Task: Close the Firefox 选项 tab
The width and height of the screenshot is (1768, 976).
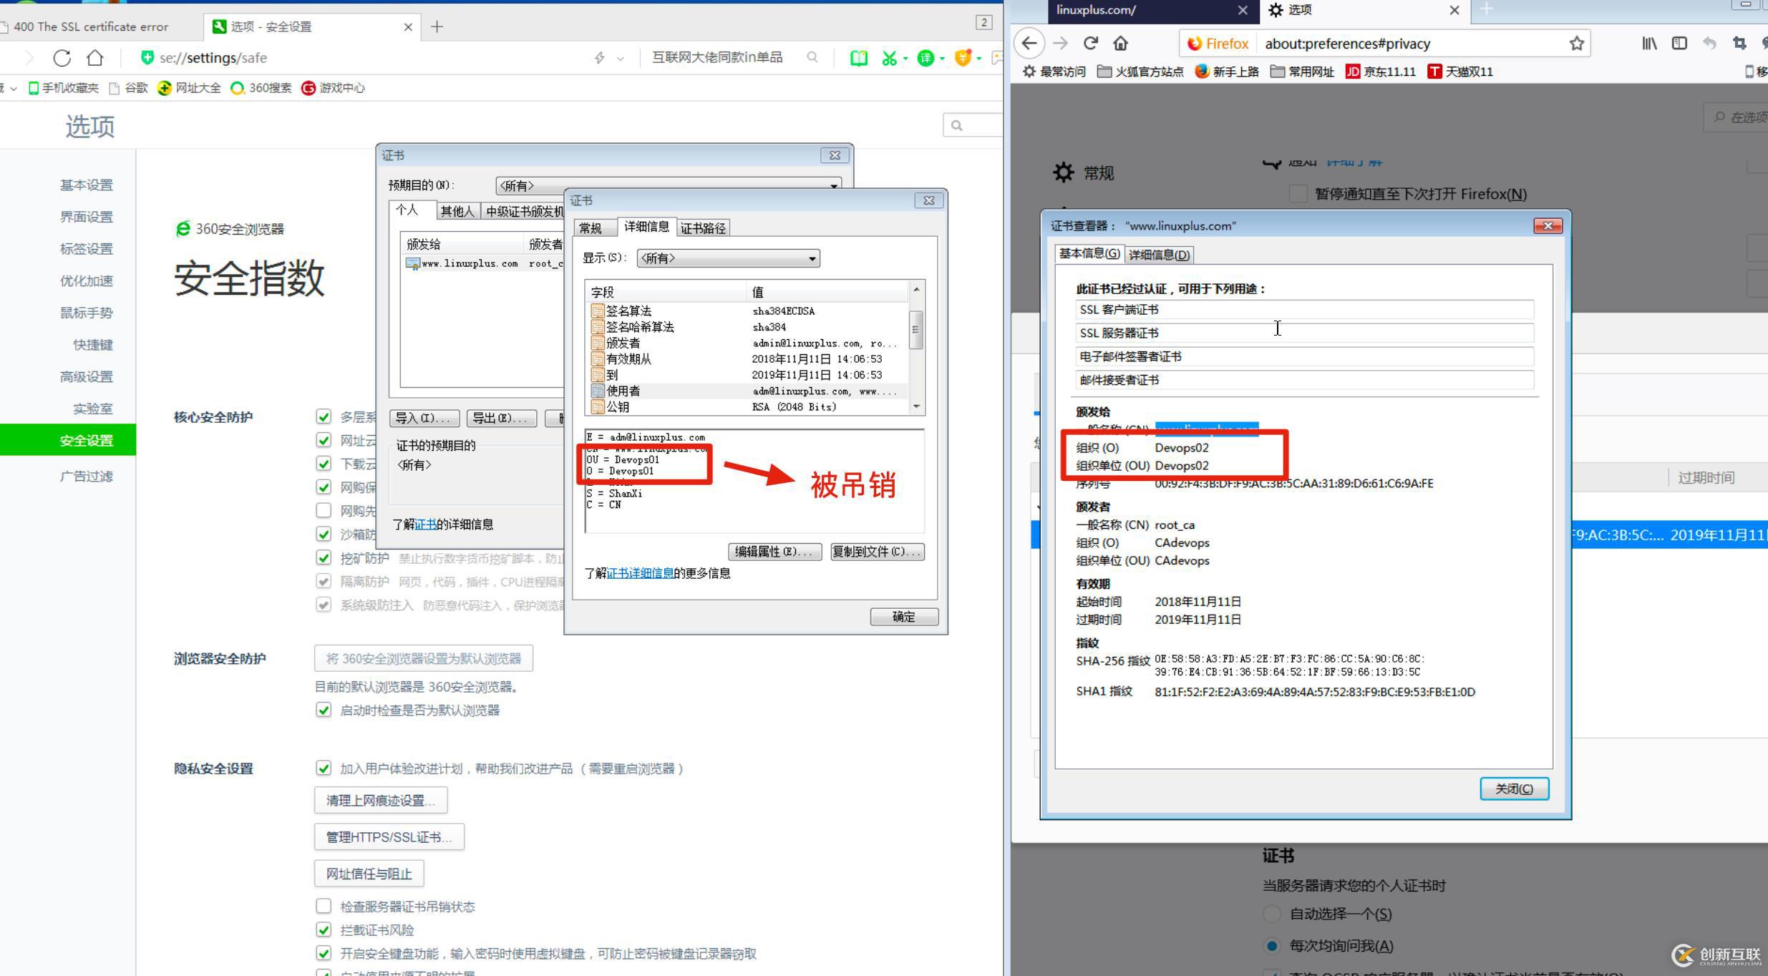Action: pyautogui.click(x=1454, y=10)
